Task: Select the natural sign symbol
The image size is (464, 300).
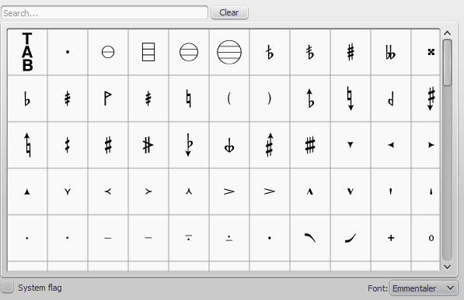Action: 189,98
